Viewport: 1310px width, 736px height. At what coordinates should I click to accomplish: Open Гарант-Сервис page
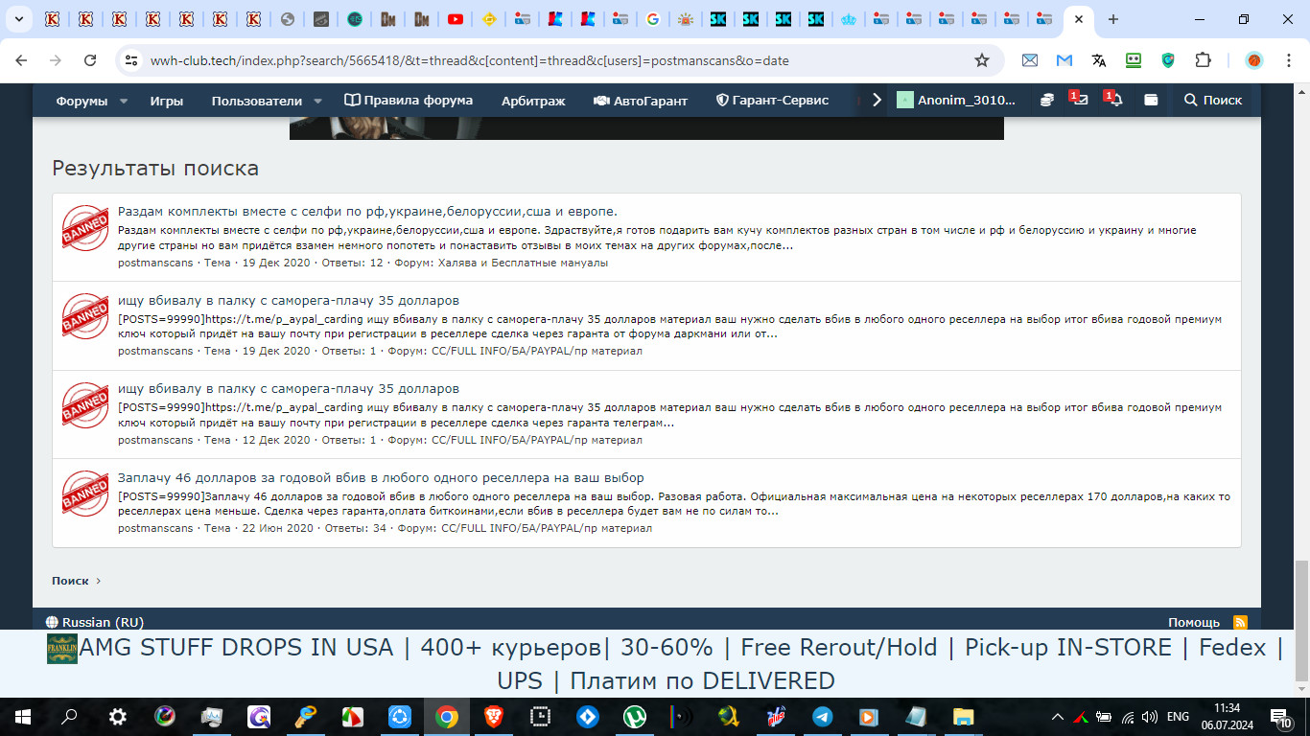pos(773,101)
